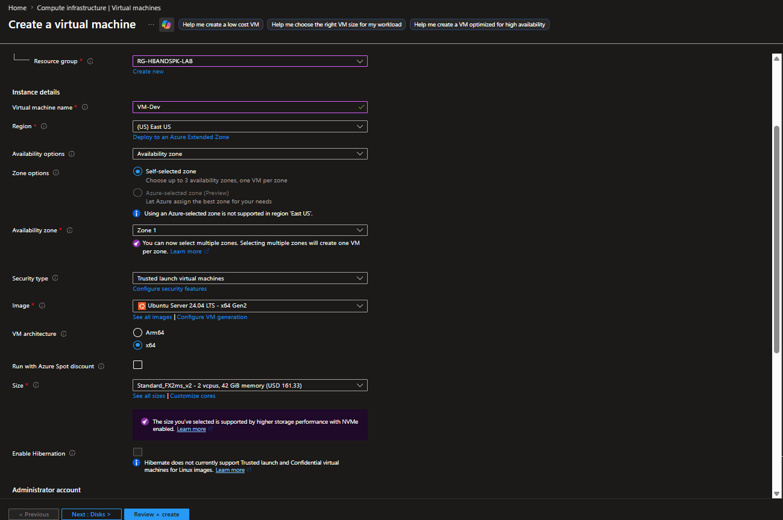This screenshot has width=783, height=520.
Task: Click info icon next to Image label
Action: 42,306
